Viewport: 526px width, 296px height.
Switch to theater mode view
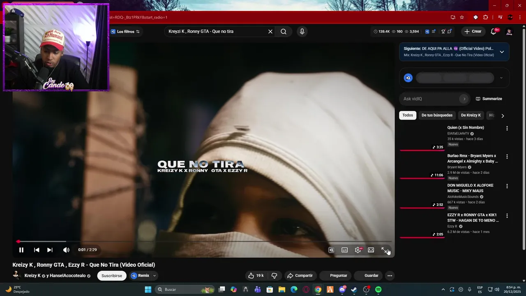[x=371, y=250]
